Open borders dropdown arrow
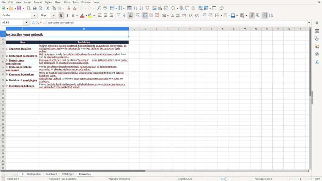Viewport: 322px width, 181px height. [221, 16]
